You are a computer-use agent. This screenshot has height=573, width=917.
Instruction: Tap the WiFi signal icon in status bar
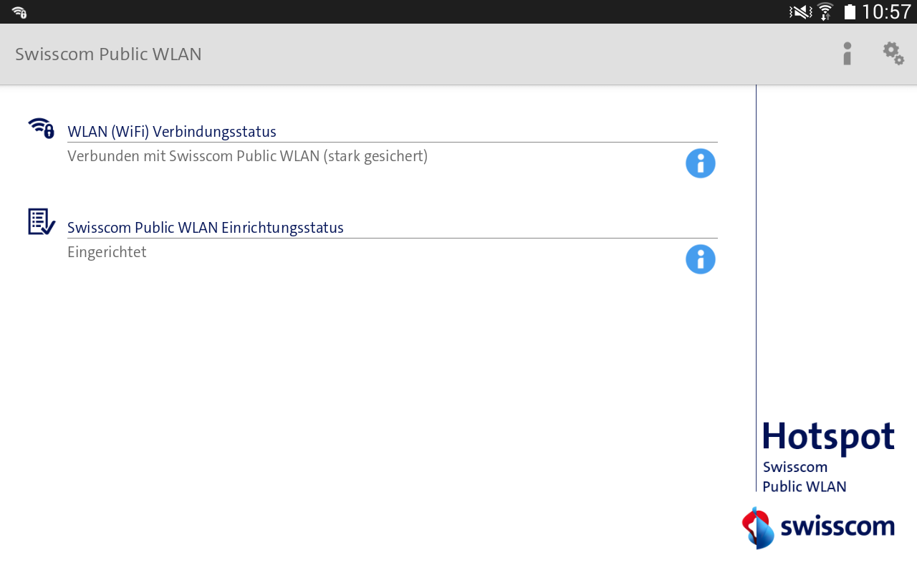825,11
